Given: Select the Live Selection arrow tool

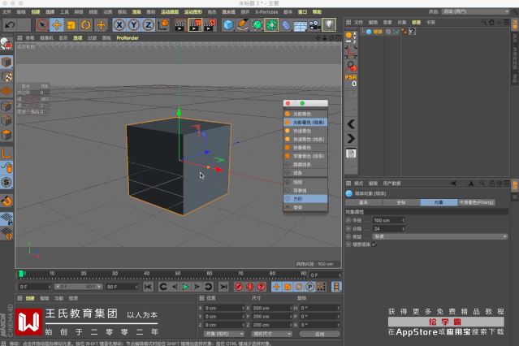Looking at the screenshot, I should pos(42,25).
